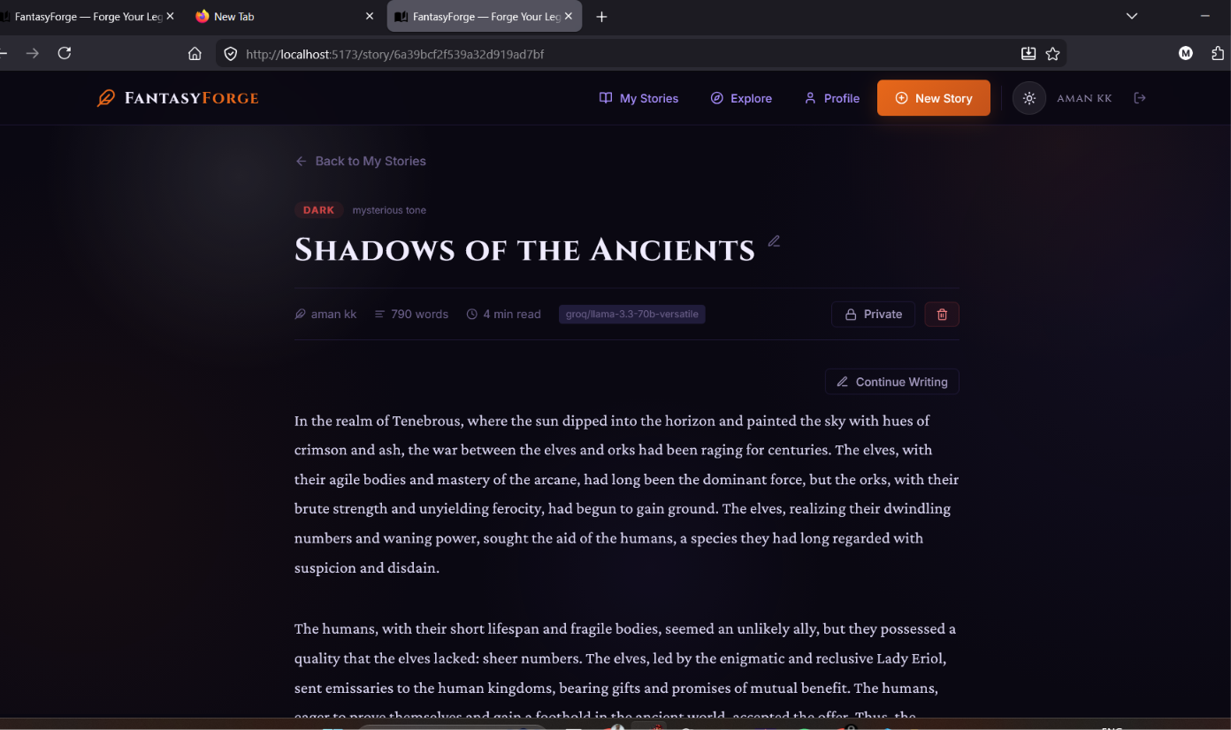The height and width of the screenshot is (730, 1231).
Task: Click Continue Writing
Action: click(x=892, y=382)
